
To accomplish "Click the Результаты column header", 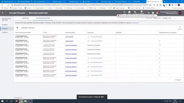I will point(91,33).
